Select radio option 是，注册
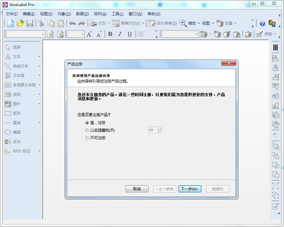 [87, 123]
